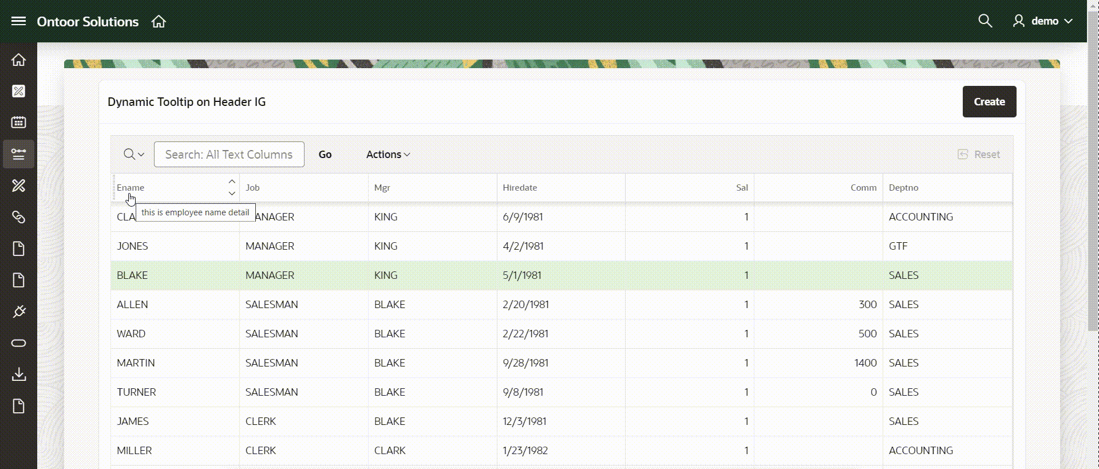Viewport: 1099px width, 469px height.
Task: Click the Hiredate column header
Action: (520, 188)
